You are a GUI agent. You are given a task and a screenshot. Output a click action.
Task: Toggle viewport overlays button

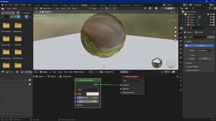[156, 8]
